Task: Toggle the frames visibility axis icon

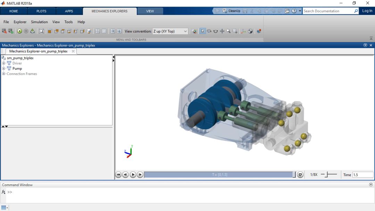Action: pyautogui.click(x=243, y=31)
